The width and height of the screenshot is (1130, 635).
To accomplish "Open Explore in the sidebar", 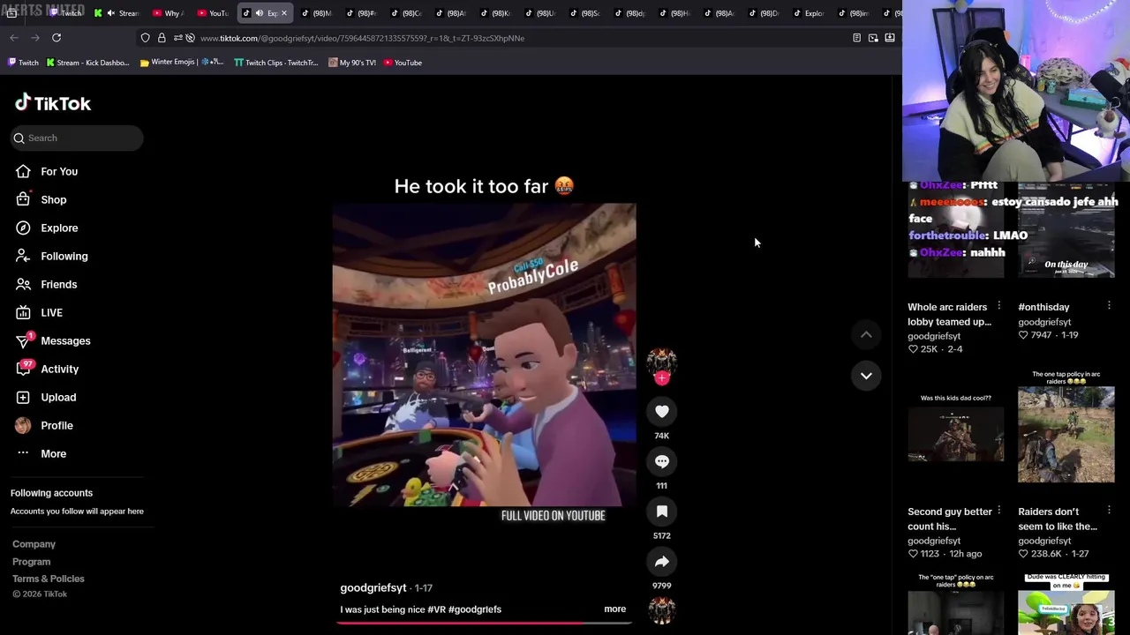I will [59, 228].
